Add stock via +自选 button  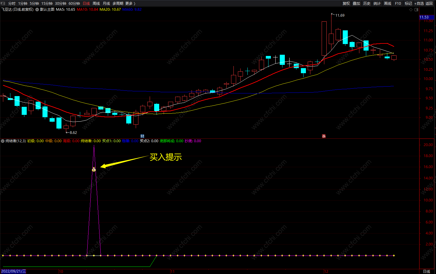point(419,4)
